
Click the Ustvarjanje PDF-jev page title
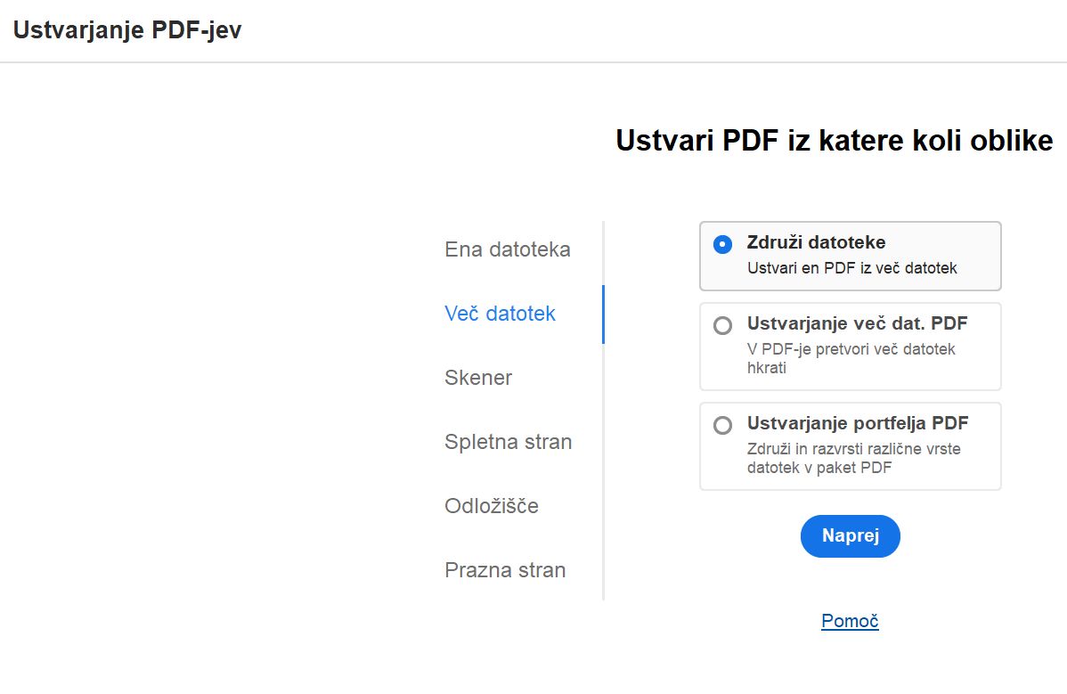coord(126,29)
